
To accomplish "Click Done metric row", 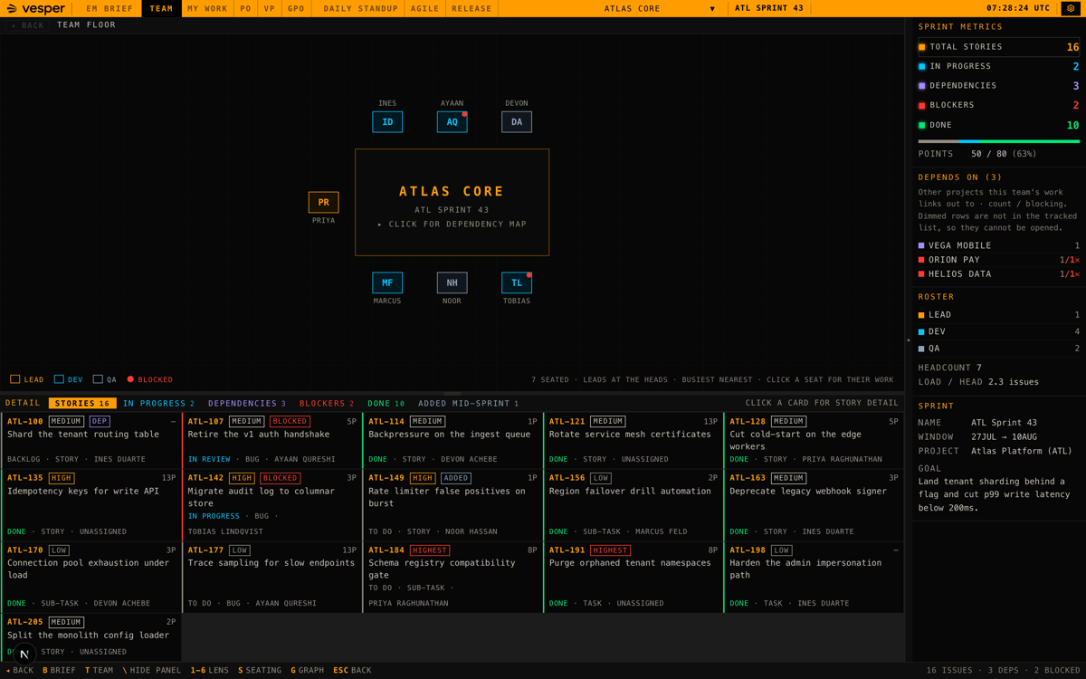I will click(x=998, y=125).
